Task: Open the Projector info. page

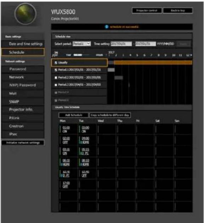Action: 23,110
